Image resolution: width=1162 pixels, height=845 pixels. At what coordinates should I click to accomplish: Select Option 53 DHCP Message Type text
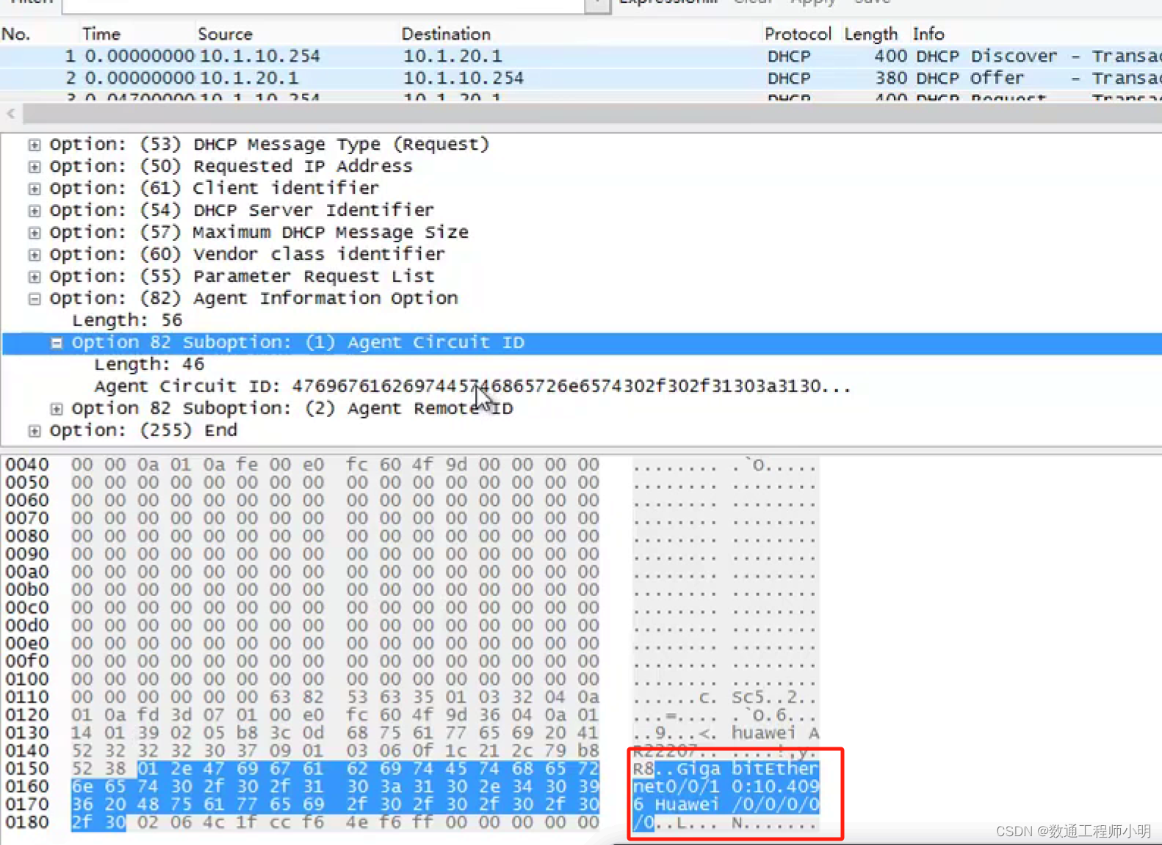tap(269, 144)
